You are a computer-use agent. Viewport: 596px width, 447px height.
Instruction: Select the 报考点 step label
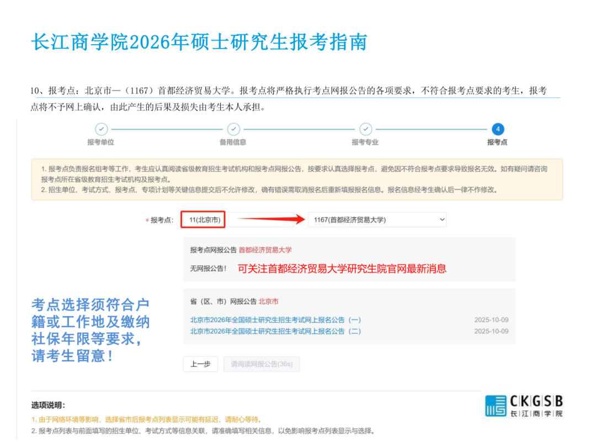point(497,142)
